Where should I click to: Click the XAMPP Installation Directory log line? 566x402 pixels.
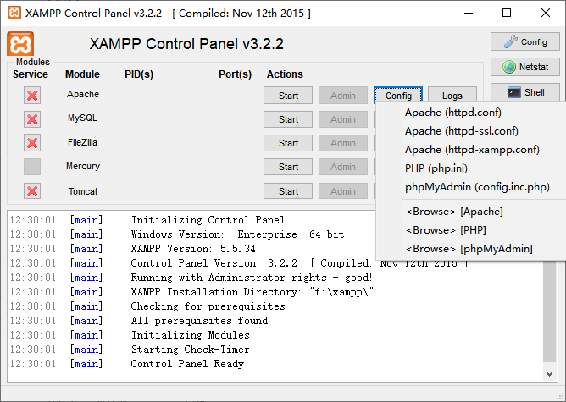[x=252, y=292]
